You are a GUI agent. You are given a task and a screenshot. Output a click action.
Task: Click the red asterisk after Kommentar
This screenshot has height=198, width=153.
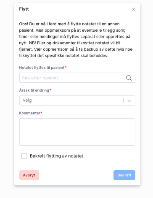click(41, 112)
